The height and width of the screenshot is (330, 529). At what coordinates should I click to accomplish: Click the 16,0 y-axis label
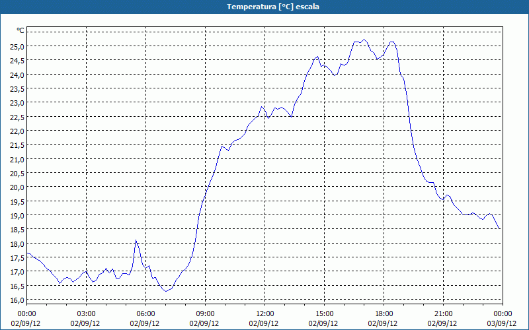point(18,300)
